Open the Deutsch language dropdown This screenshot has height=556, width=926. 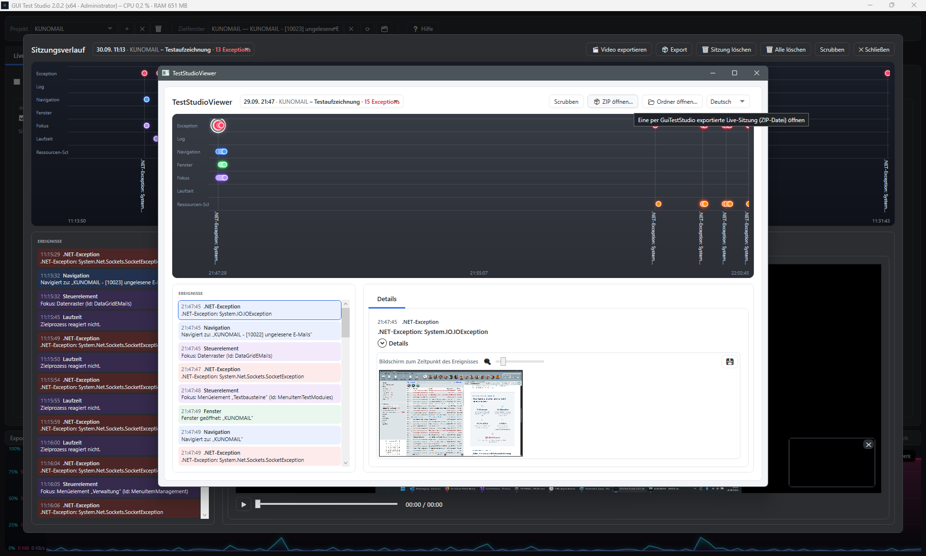point(728,102)
